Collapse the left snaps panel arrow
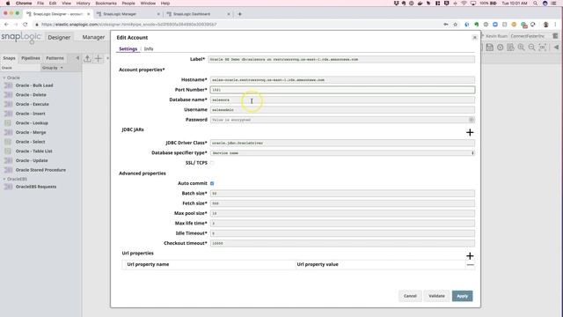Screen dimensions: 563x317 77,58
